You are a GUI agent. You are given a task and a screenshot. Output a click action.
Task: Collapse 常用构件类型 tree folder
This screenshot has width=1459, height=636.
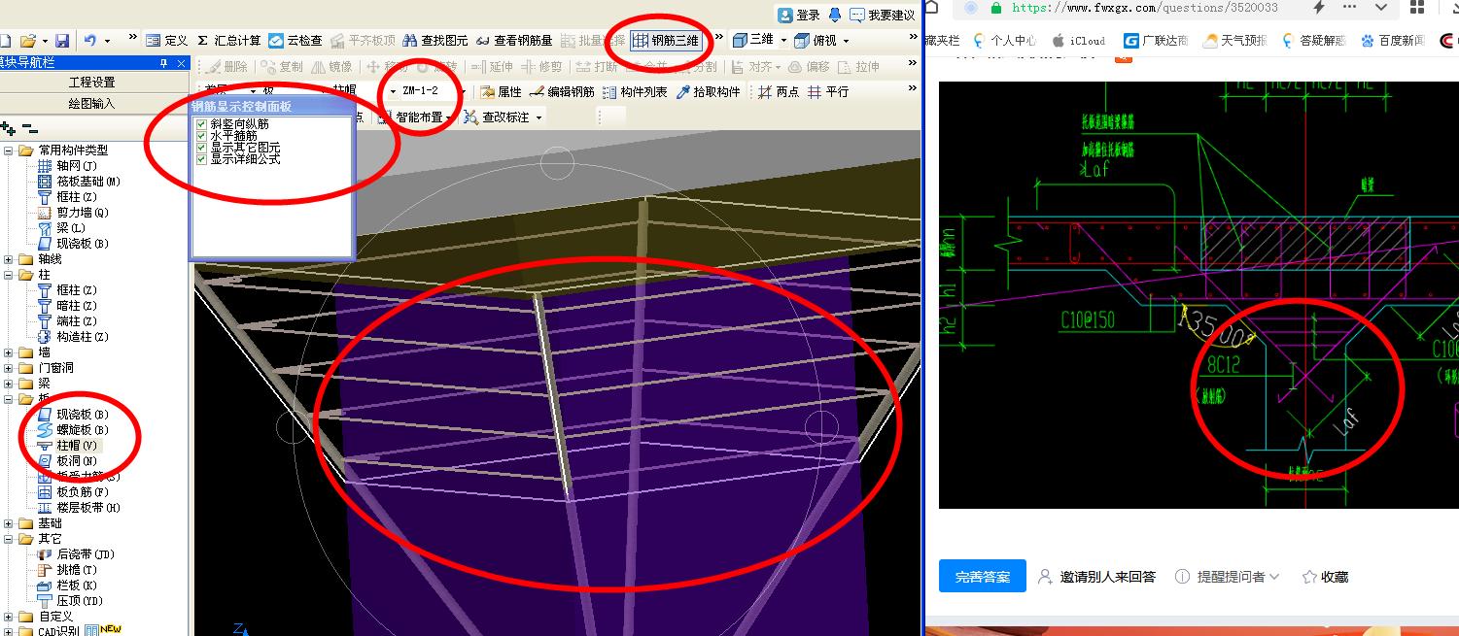[x=9, y=151]
